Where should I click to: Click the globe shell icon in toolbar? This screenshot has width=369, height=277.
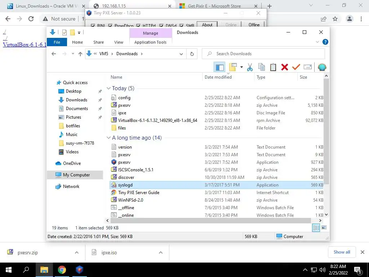(322, 67)
